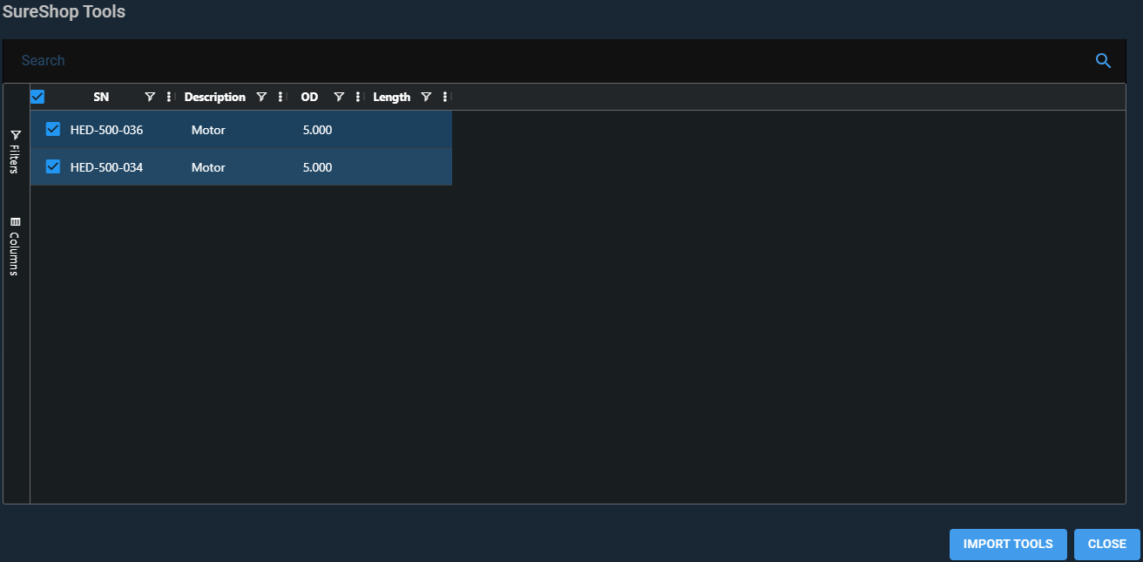Image resolution: width=1143 pixels, height=562 pixels.
Task: Sort by the OD column header
Action: click(x=309, y=97)
